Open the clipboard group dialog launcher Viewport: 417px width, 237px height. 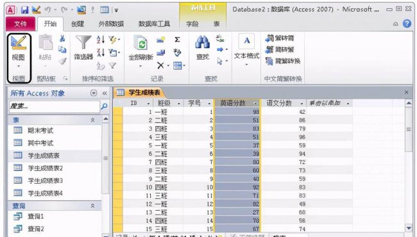click(x=65, y=79)
